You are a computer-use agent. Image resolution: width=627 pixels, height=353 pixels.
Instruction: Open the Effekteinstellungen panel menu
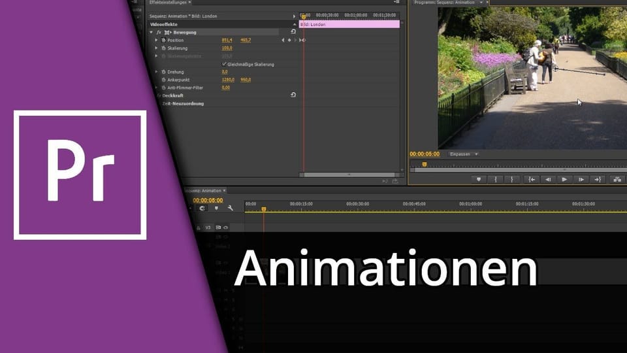tap(396, 2)
